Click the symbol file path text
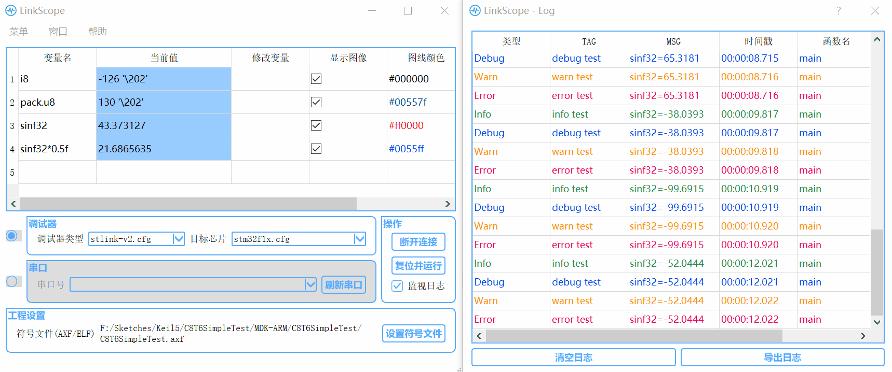Image resolution: width=892 pixels, height=372 pixels. 231,334
